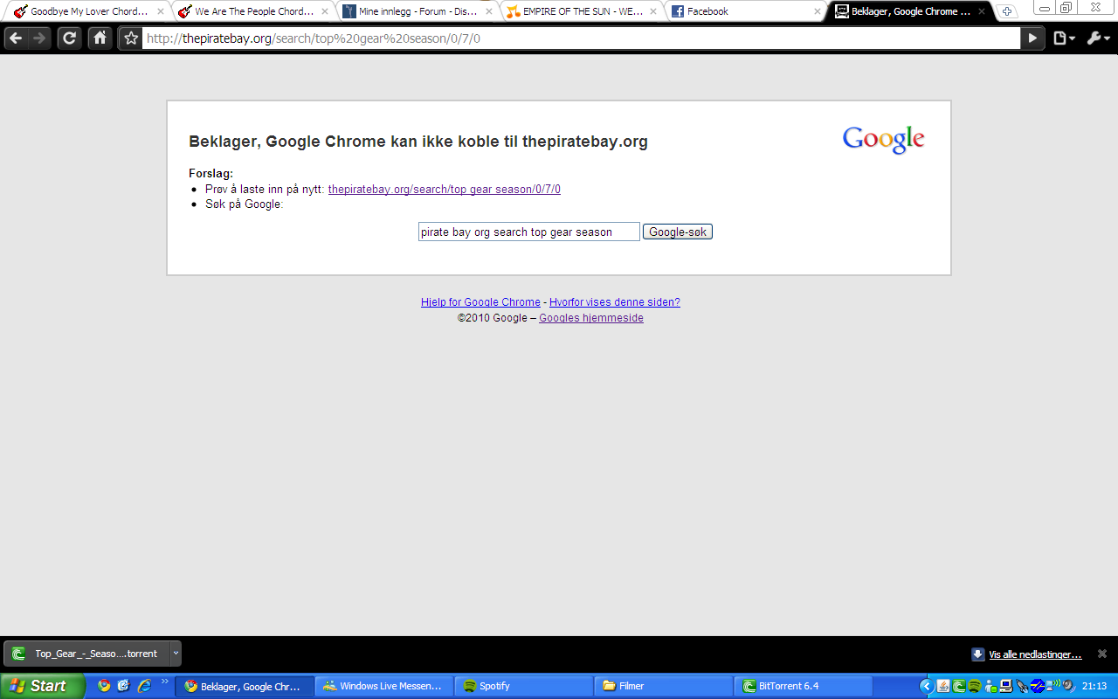
Task: Click the wireless network tray icon
Action: (1053, 686)
